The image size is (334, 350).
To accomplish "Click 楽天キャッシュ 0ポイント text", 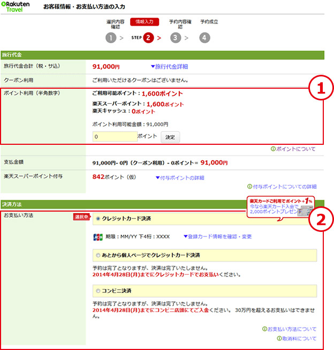I will coord(124,111).
